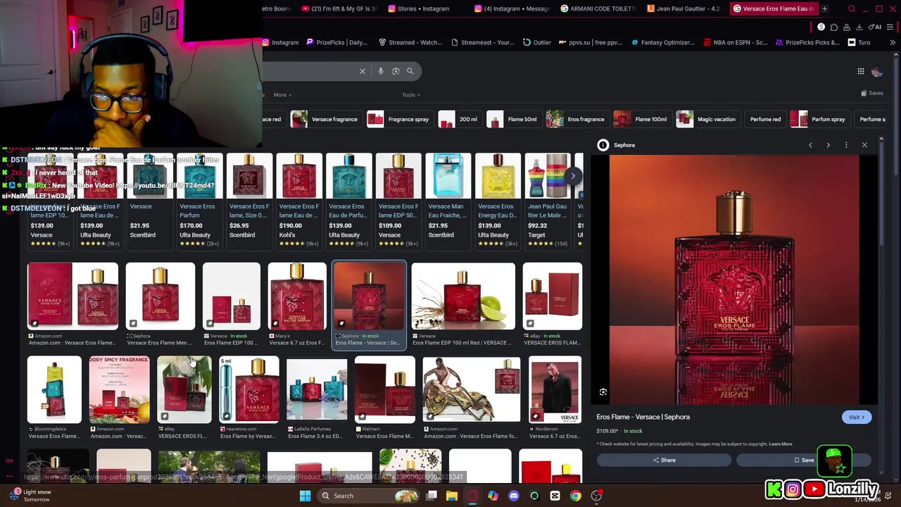
Task: Open a new browser tab with plus
Action: (824, 8)
